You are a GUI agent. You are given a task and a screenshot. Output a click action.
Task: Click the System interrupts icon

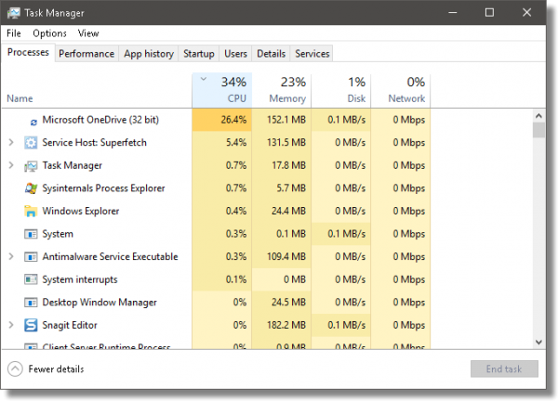(x=31, y=279)
